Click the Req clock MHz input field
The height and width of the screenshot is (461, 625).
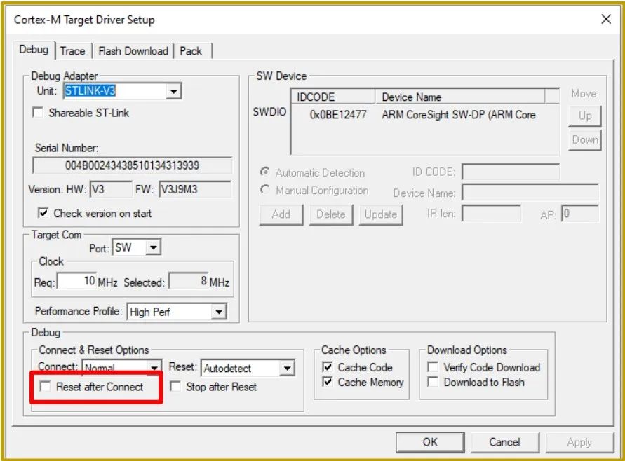[x=76, y=282]
